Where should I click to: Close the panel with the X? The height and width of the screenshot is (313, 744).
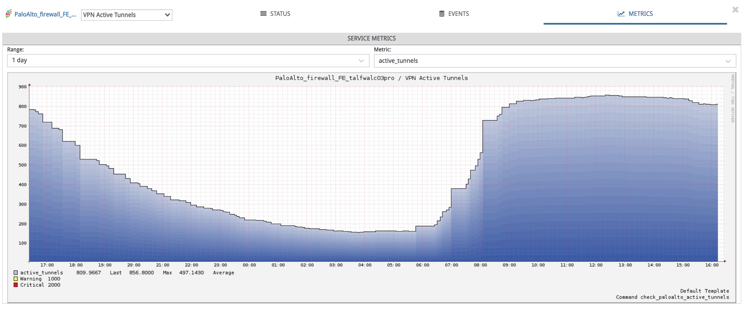735,10
